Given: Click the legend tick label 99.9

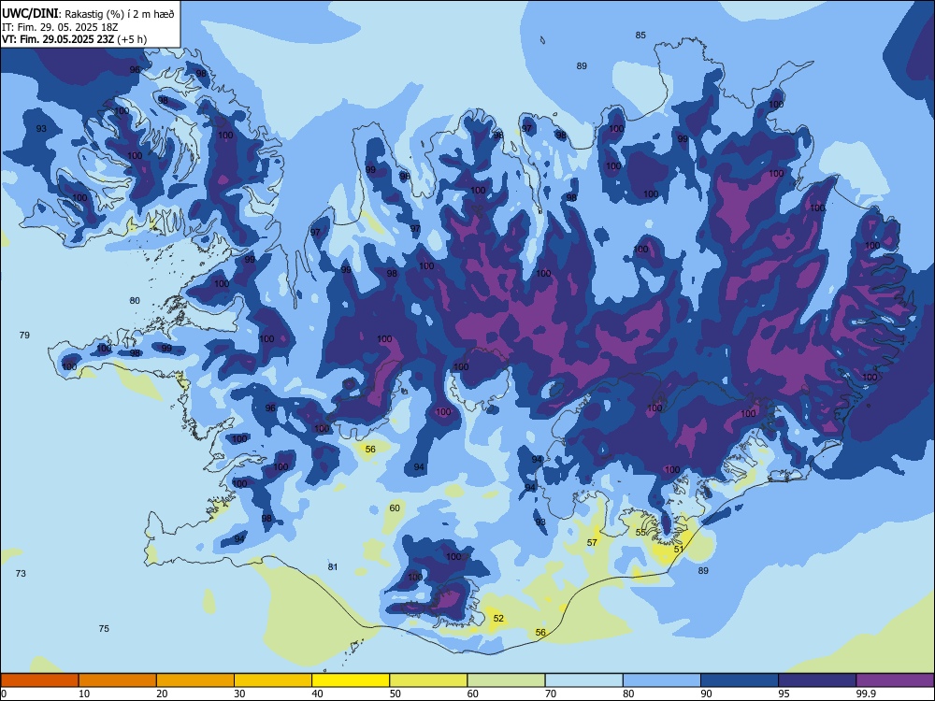Looking at the screenshot, I should [866, 694].
